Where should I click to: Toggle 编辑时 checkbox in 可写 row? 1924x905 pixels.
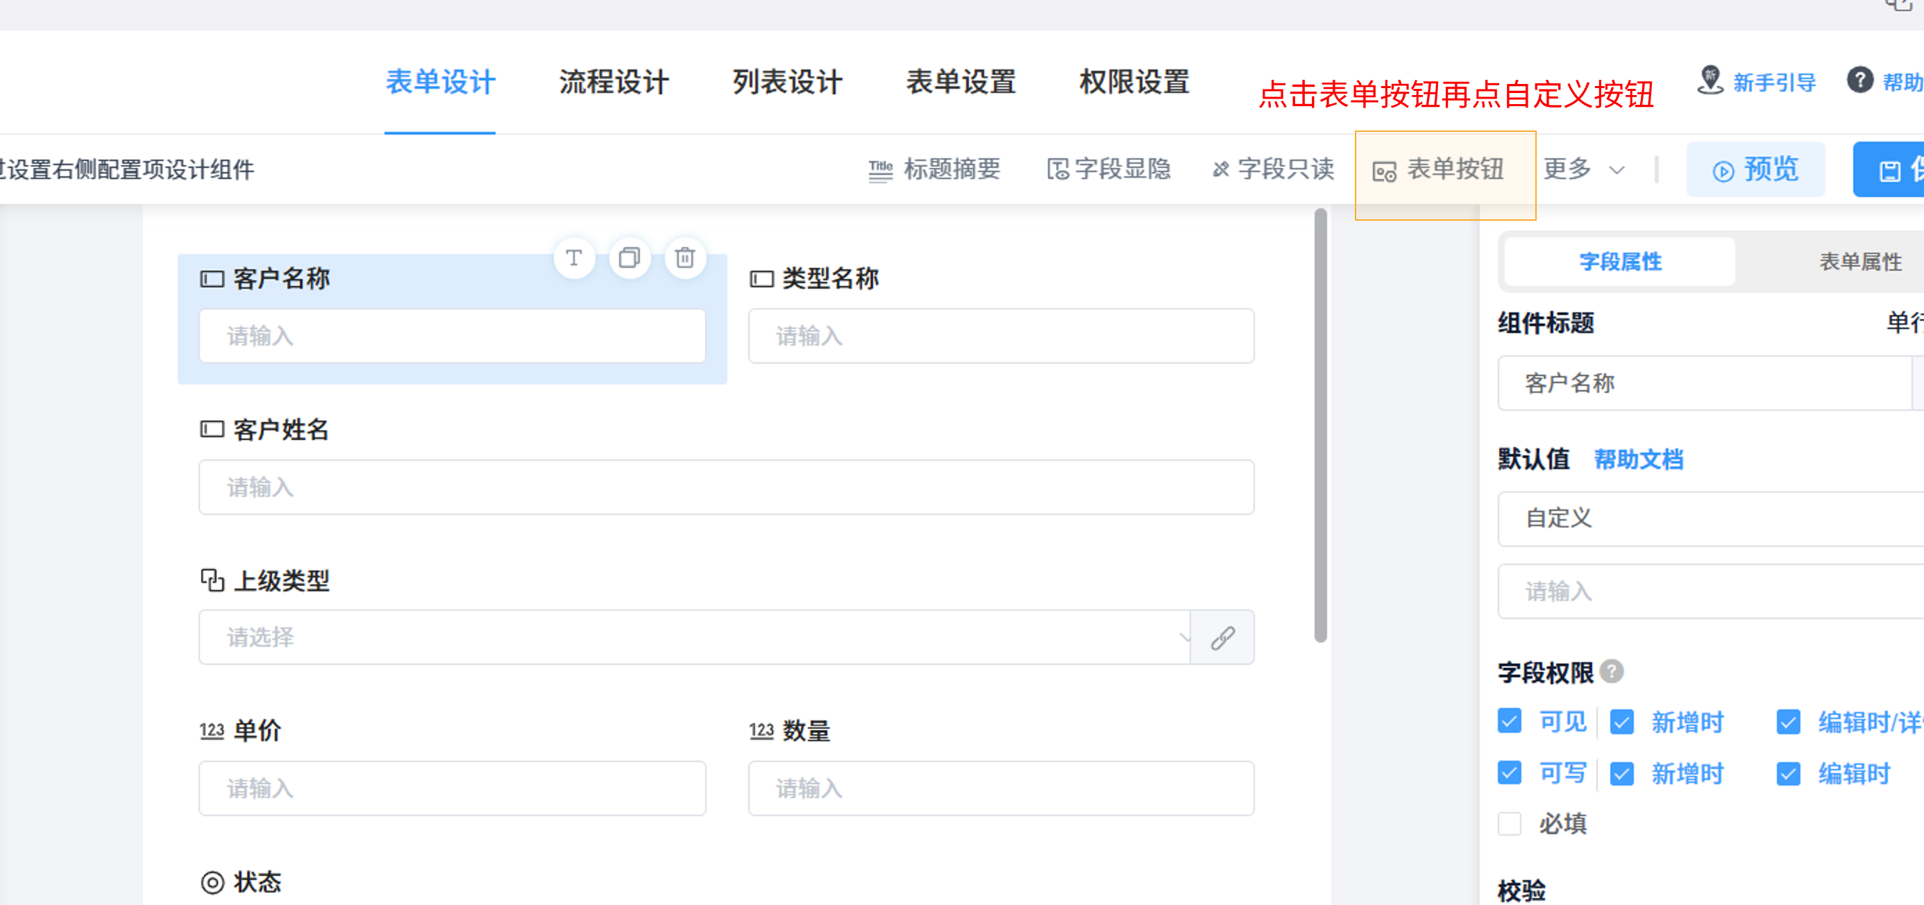point(1788,773)
